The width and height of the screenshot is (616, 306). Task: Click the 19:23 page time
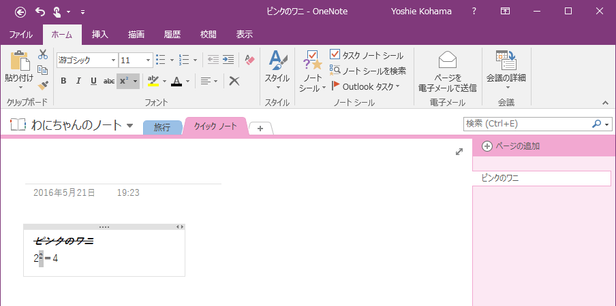tap(128, 192)
